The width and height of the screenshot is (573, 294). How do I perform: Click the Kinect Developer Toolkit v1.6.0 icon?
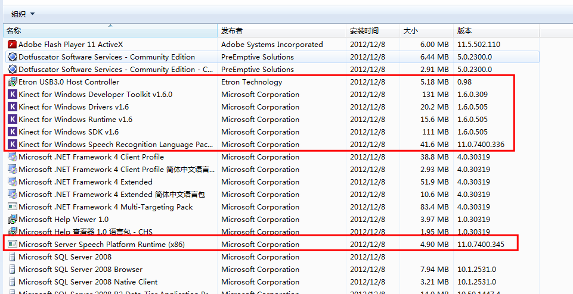click(x=13, y=95)
